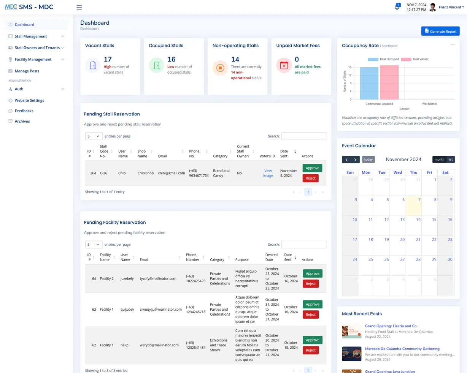
Task: Switch calendar to month view
Action: click(x=439, y=160)
